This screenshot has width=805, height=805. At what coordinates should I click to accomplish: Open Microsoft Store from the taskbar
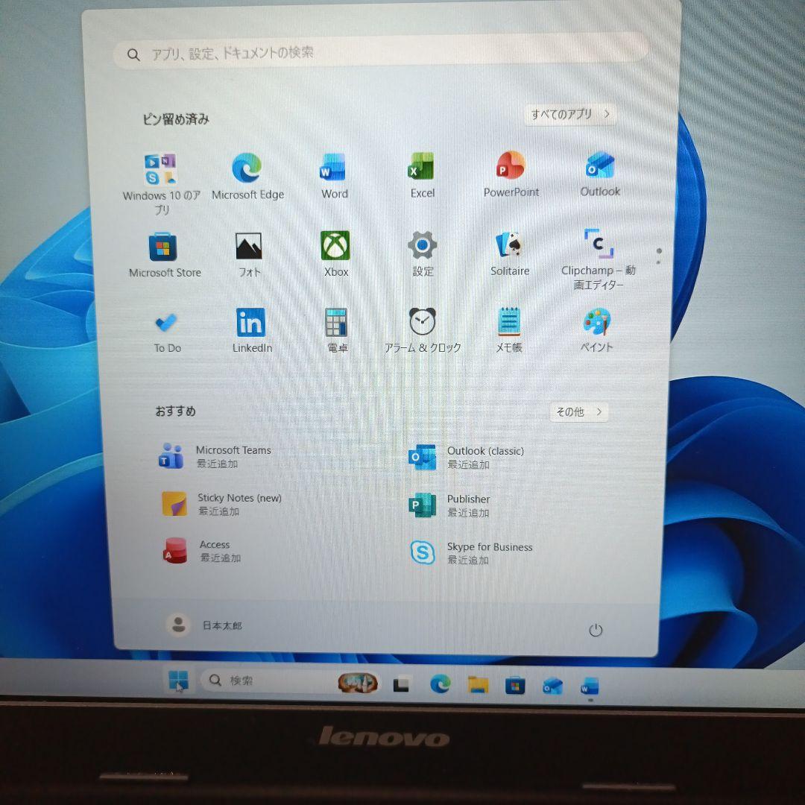[515, 686]
